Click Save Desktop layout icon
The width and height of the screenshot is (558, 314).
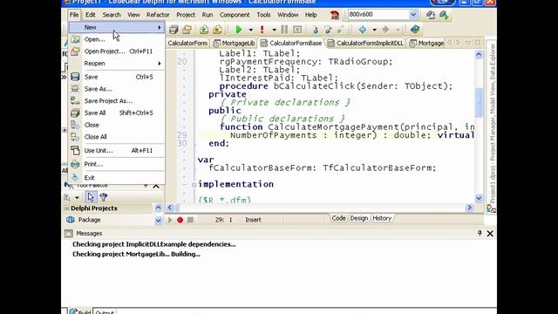click(x=431, y=15)
